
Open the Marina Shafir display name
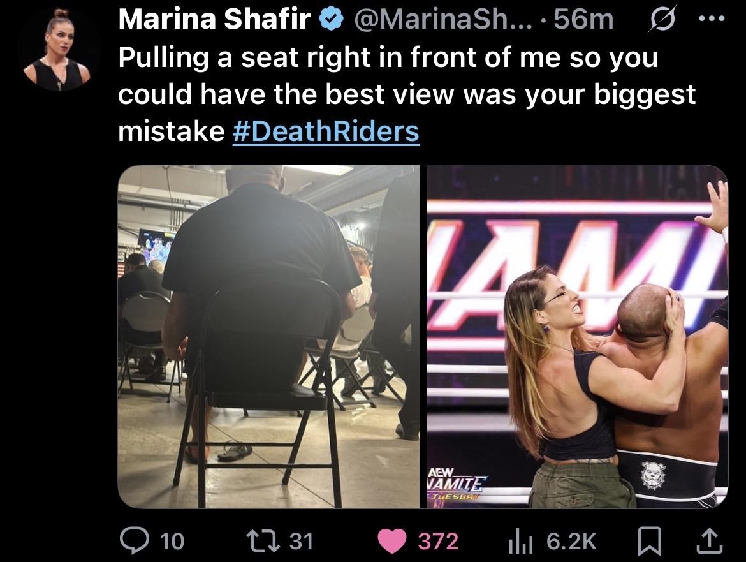[215, 19]
